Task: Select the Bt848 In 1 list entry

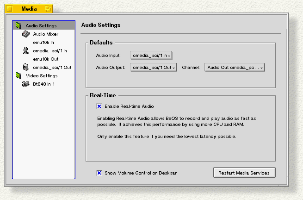Action: point(44,84)
